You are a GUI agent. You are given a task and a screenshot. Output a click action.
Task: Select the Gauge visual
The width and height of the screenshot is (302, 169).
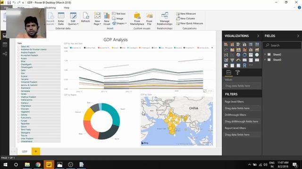point(238,60)
